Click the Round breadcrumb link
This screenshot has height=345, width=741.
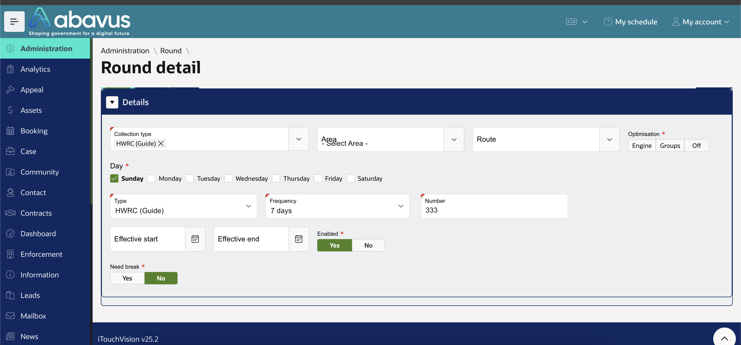pos(171,51)
